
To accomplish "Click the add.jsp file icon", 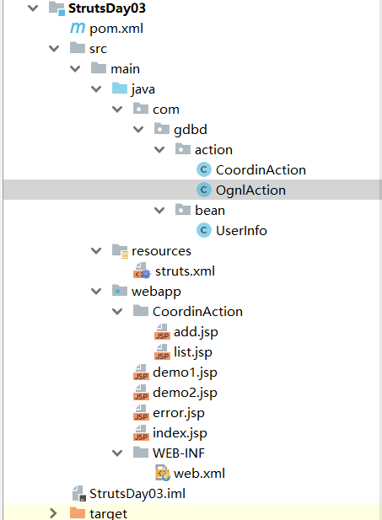I will click(162, 331).
